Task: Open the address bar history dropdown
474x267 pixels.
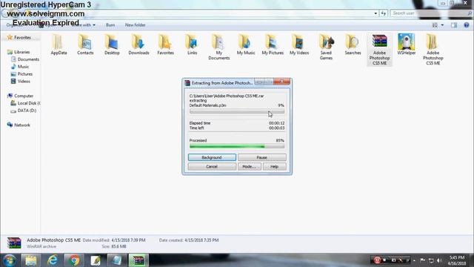Action: (x=375, y=13)
